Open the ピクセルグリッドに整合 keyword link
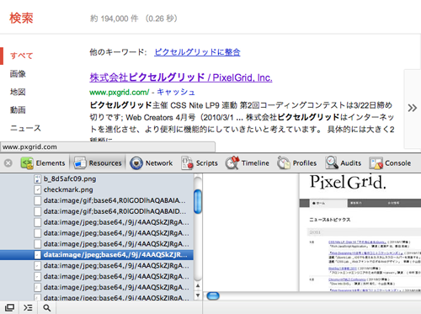Image resolution: width=421 pixels, height=314 pixels. click(x=197, y=52)
